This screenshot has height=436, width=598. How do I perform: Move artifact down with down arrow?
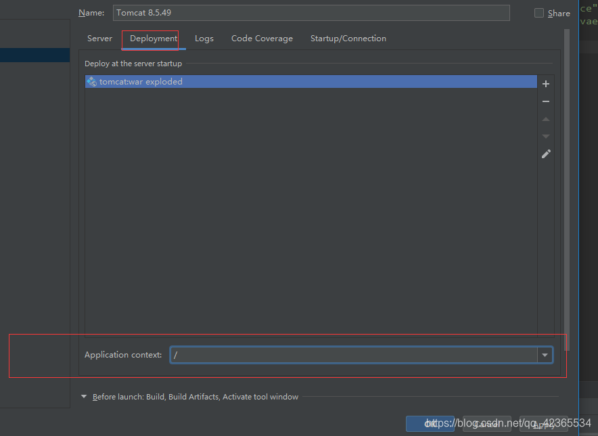[546, 136]
